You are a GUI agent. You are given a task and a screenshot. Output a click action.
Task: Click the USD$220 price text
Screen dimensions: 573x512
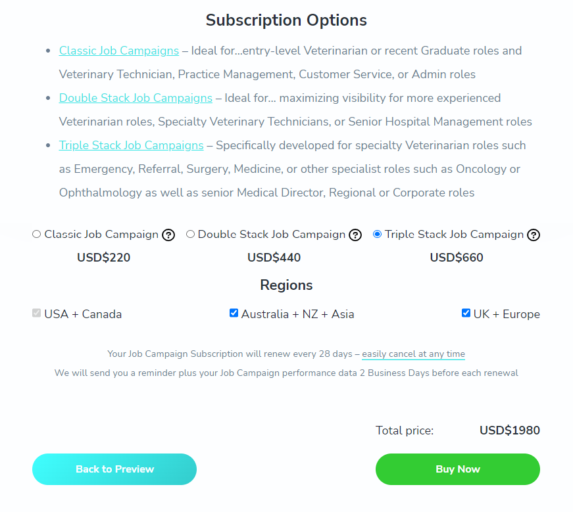point(103,258)
